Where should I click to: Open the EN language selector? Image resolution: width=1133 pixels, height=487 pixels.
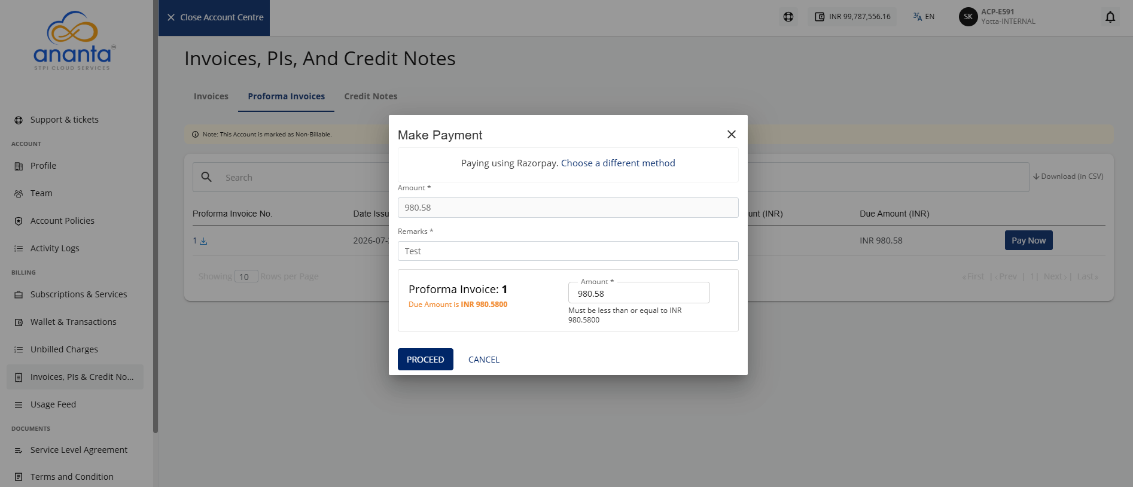tap(924, 17)
